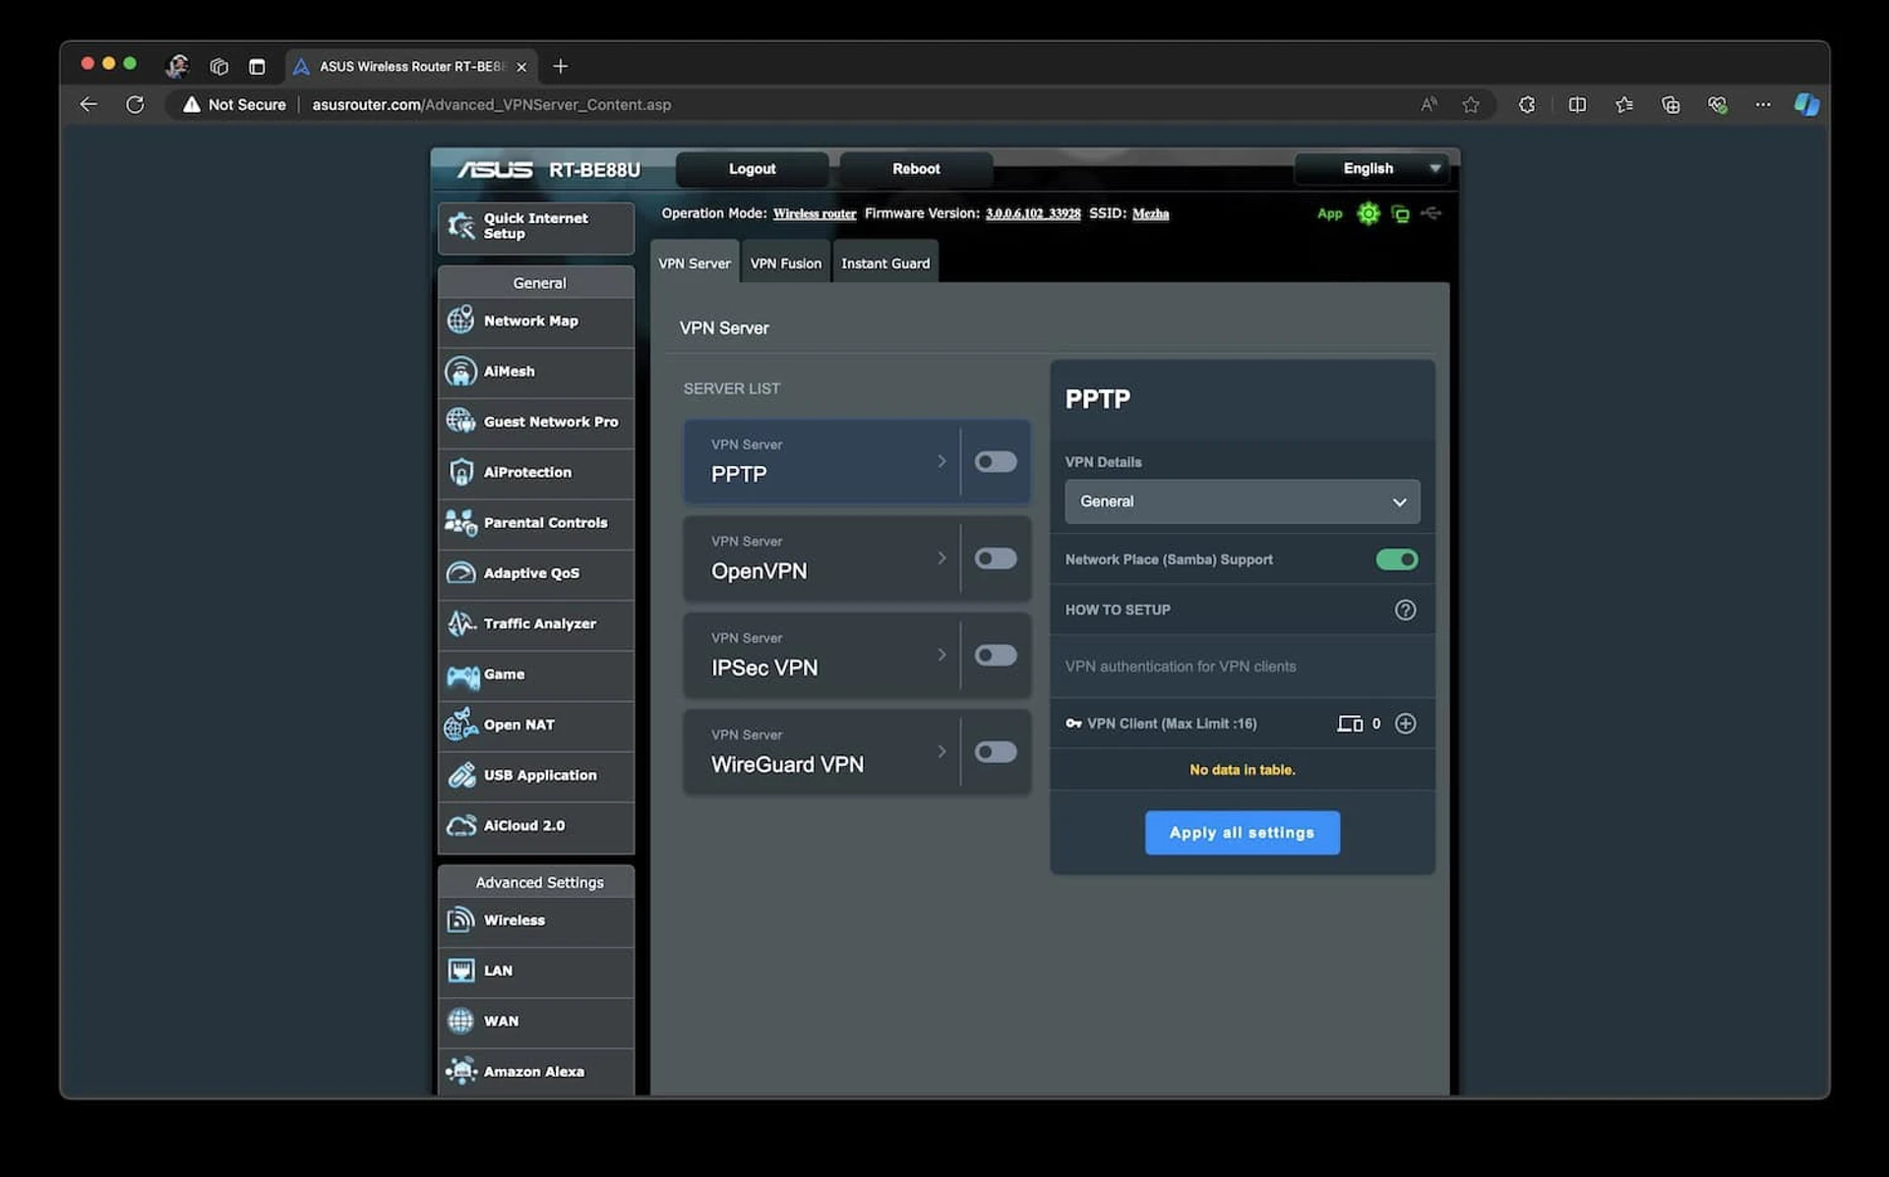
Task: Expand the PPTP server chevron
Action: coord(942,461)
